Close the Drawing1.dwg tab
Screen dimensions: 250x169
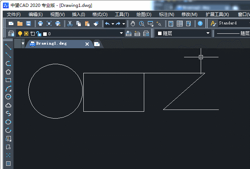[x=87, y=44]
